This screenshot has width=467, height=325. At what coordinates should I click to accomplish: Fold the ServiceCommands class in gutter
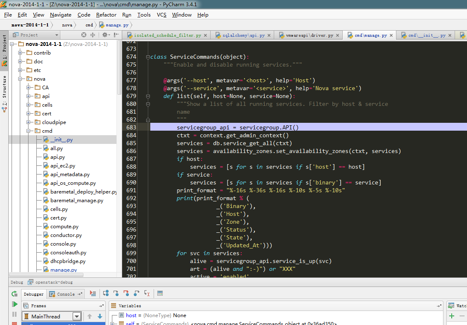pyautogui.click(x=148, y=57)
